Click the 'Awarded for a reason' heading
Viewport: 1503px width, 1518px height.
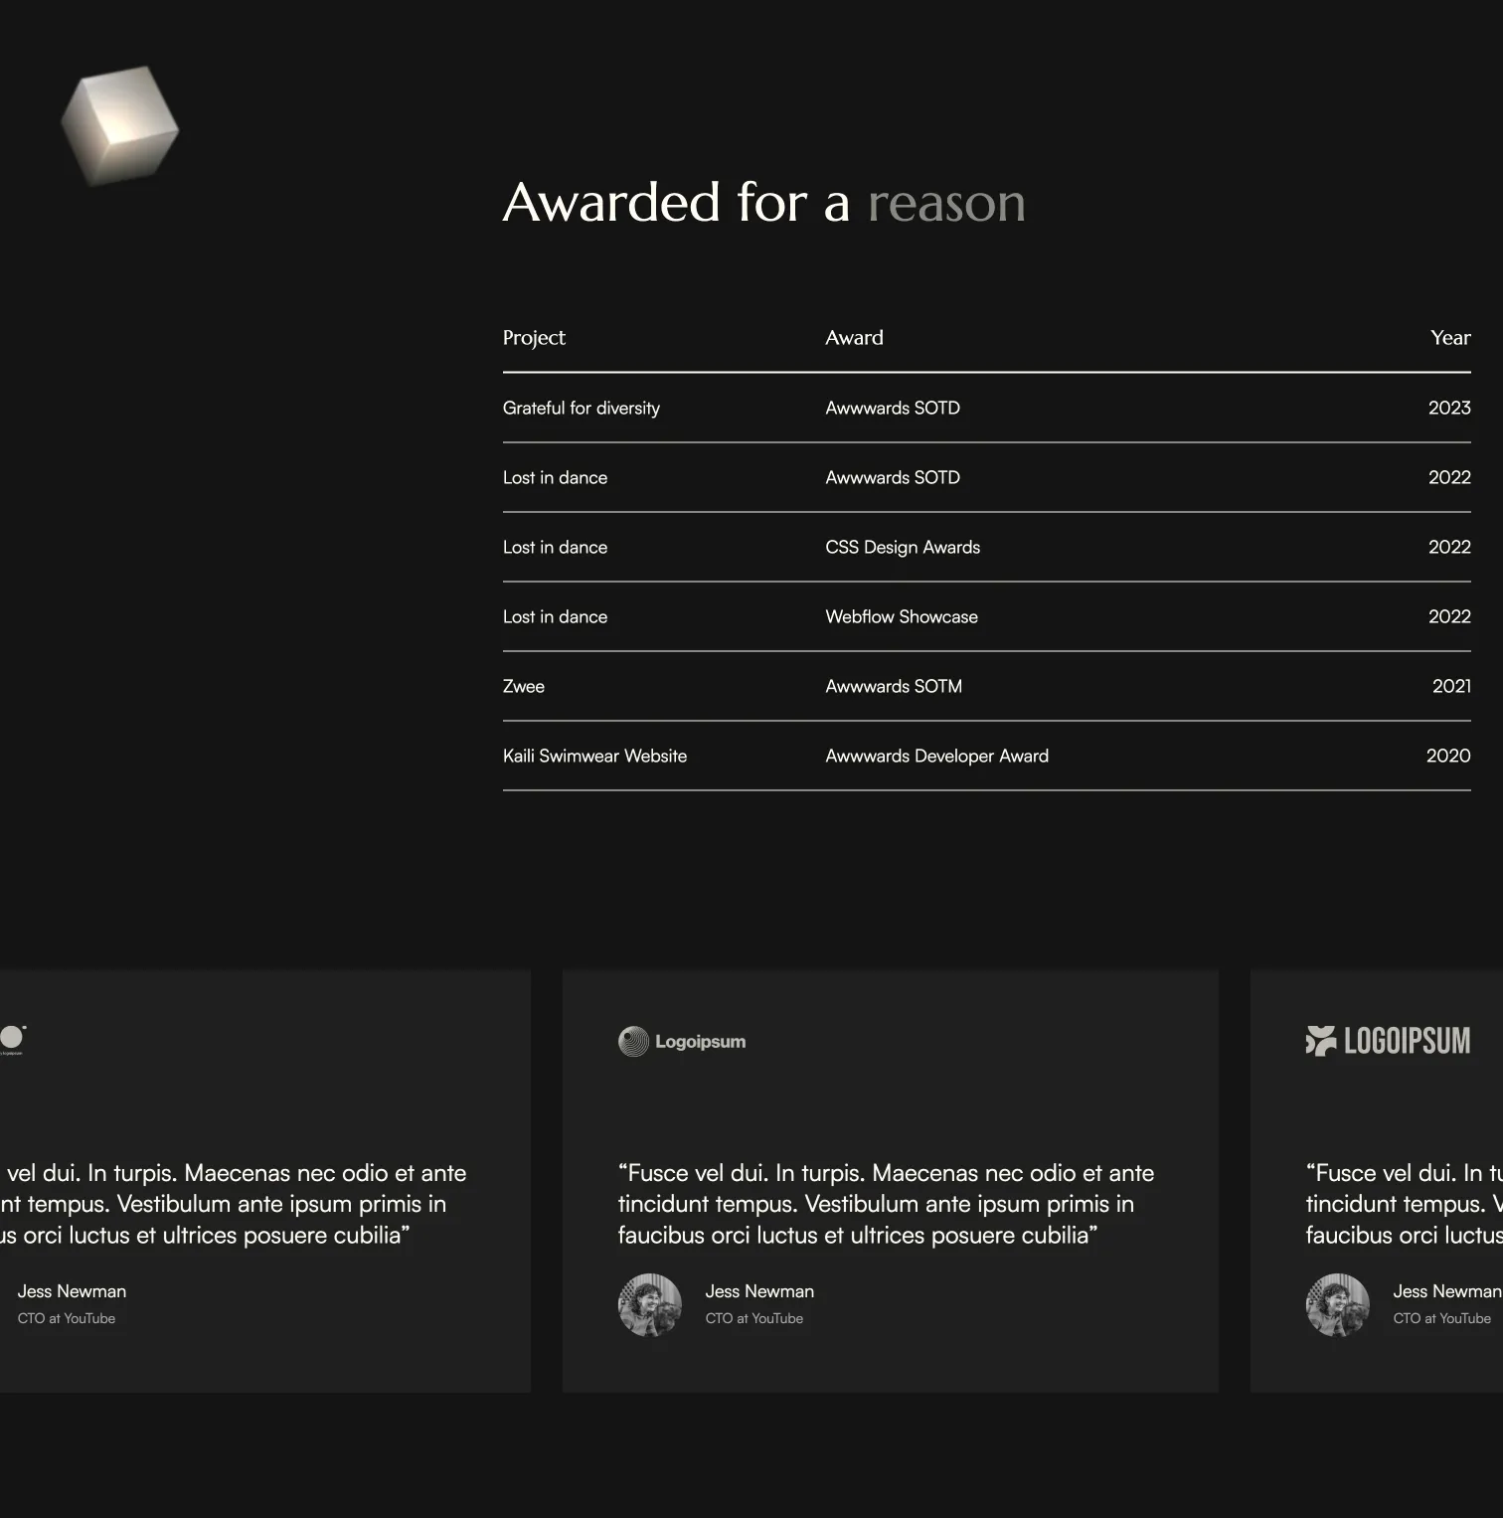[763, 202]
